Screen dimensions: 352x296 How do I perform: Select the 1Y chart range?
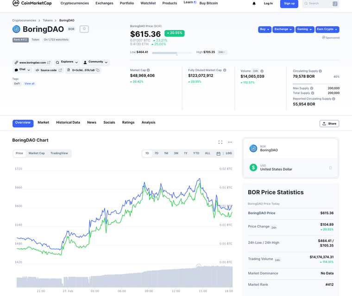(186, 154)
